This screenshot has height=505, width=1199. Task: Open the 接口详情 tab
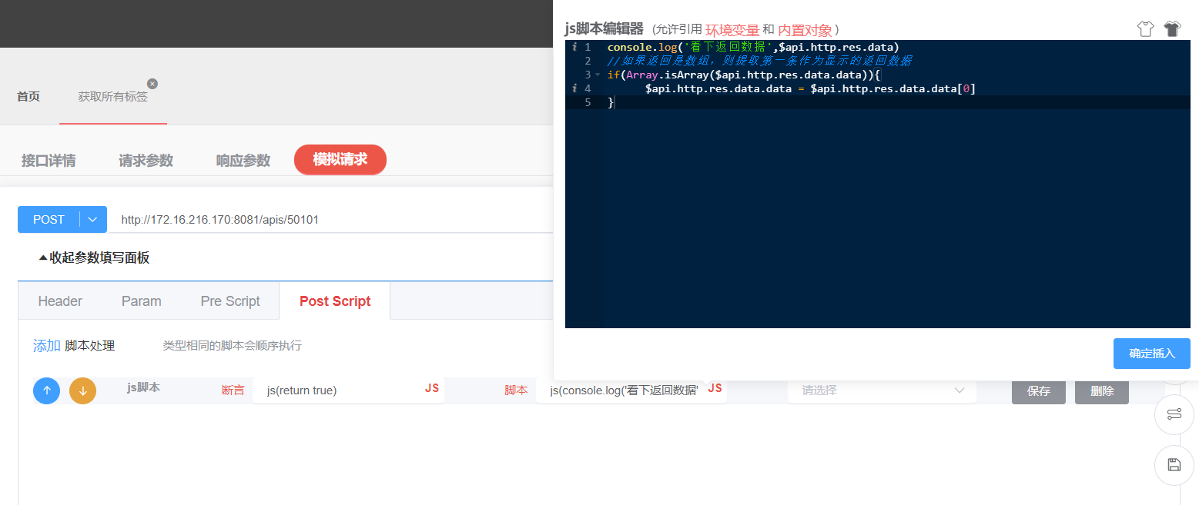[x=49, y=161]
